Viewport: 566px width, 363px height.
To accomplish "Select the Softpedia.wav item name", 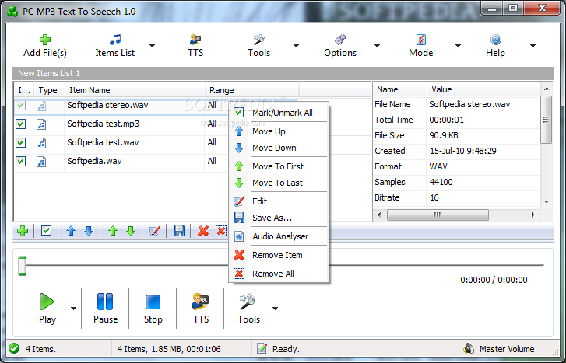I will point(94,161).
